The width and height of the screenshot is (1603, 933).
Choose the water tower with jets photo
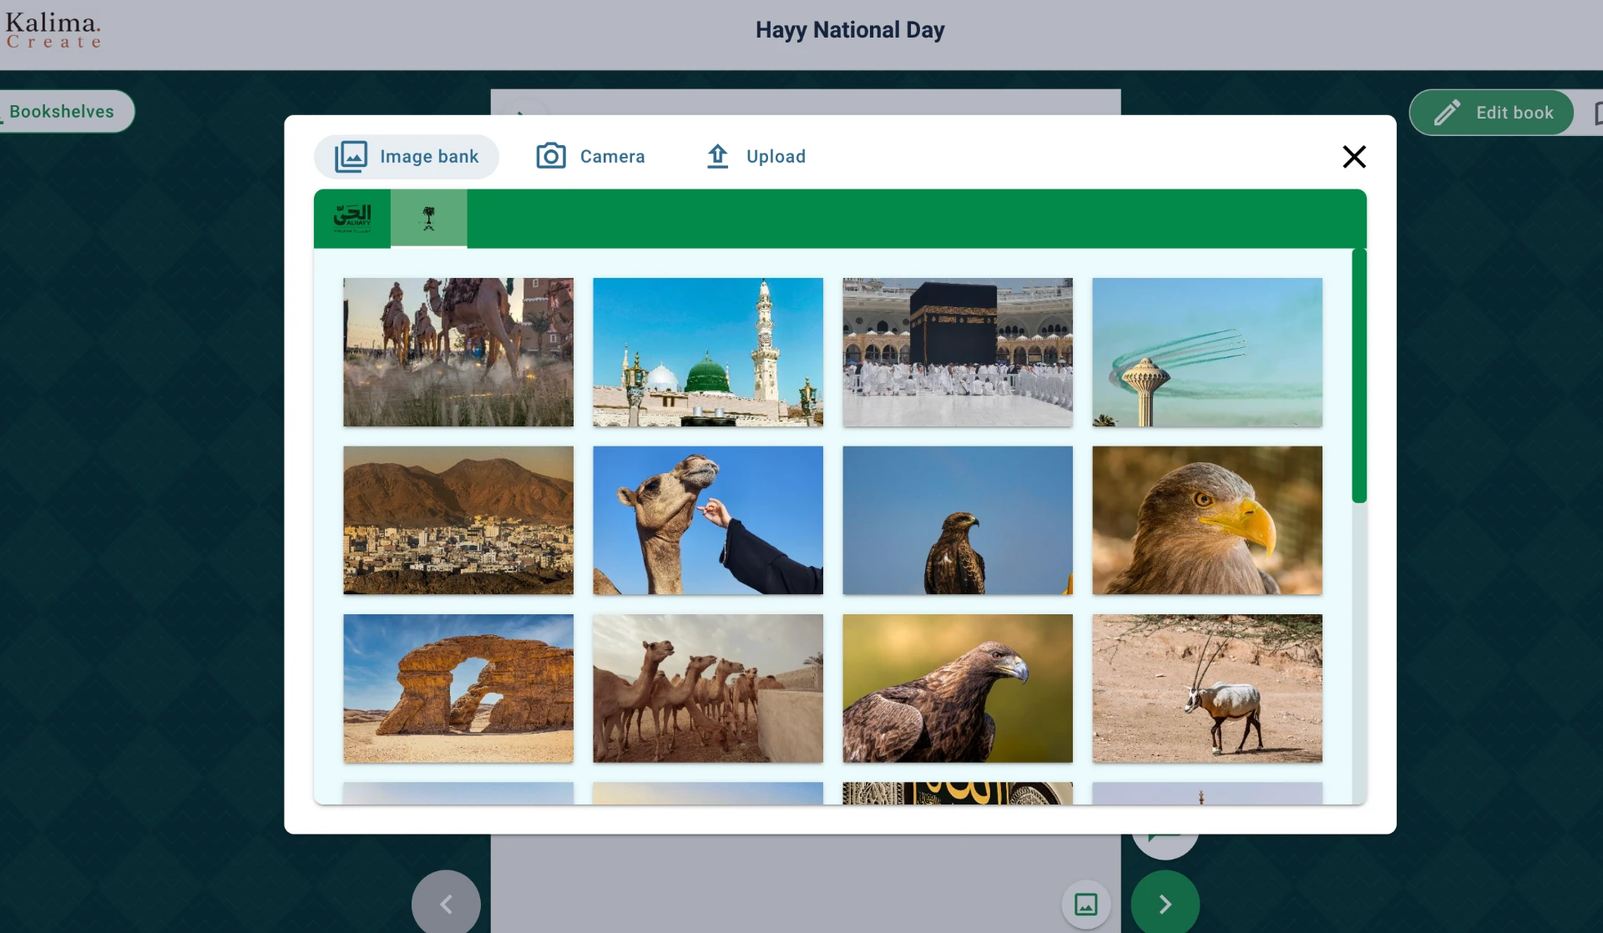pyautogui.click(x=1207, y=352)
